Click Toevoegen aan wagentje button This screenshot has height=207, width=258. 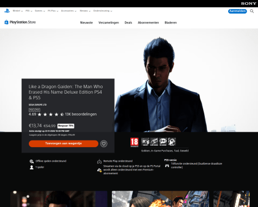click(x=64, y=144)
